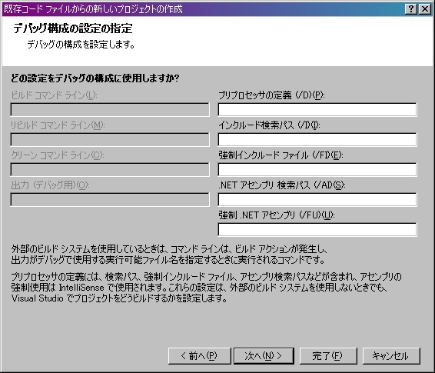Viewport: 435px width, 373px height.
Task: Click the プリプロセッサの定義 (/D)(P) label
Action: pos(271,95)
